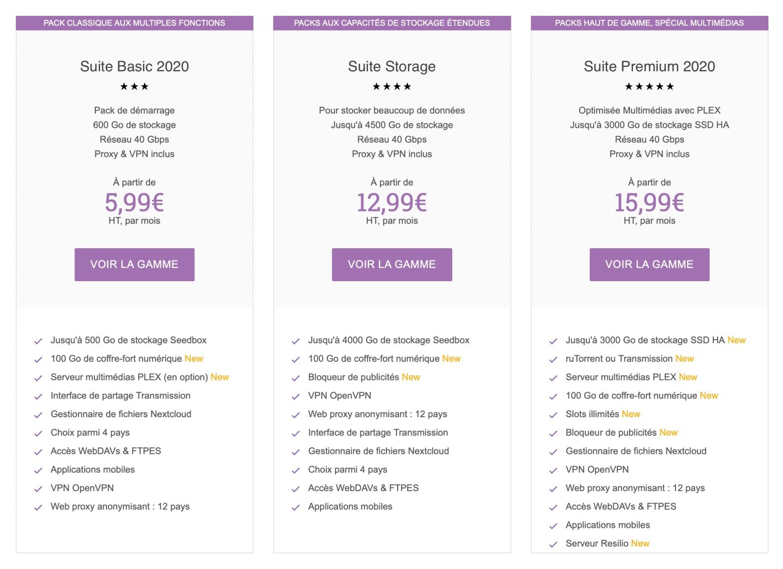The image size is (783, 569).
Task: Select the checkmark next to Serveur multimédias PLEX option
Action: [x=38, y=377]
